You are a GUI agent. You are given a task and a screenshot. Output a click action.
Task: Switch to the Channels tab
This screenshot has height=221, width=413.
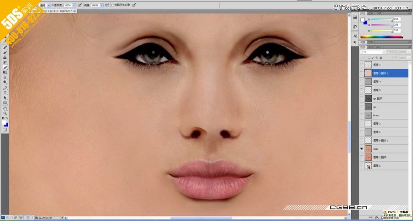tap(371, 47)
